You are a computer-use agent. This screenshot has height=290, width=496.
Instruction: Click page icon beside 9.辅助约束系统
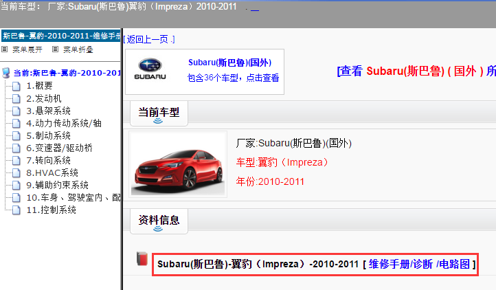pos(16,186)
